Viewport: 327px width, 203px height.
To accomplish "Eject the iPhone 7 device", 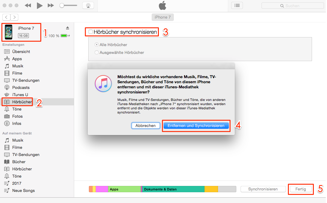I will [67, 28].
